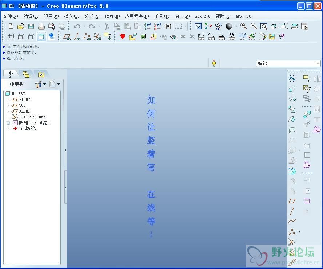Open the 分析(A) menu
This screenshot has width=323, height=269.
pos(92,16)
